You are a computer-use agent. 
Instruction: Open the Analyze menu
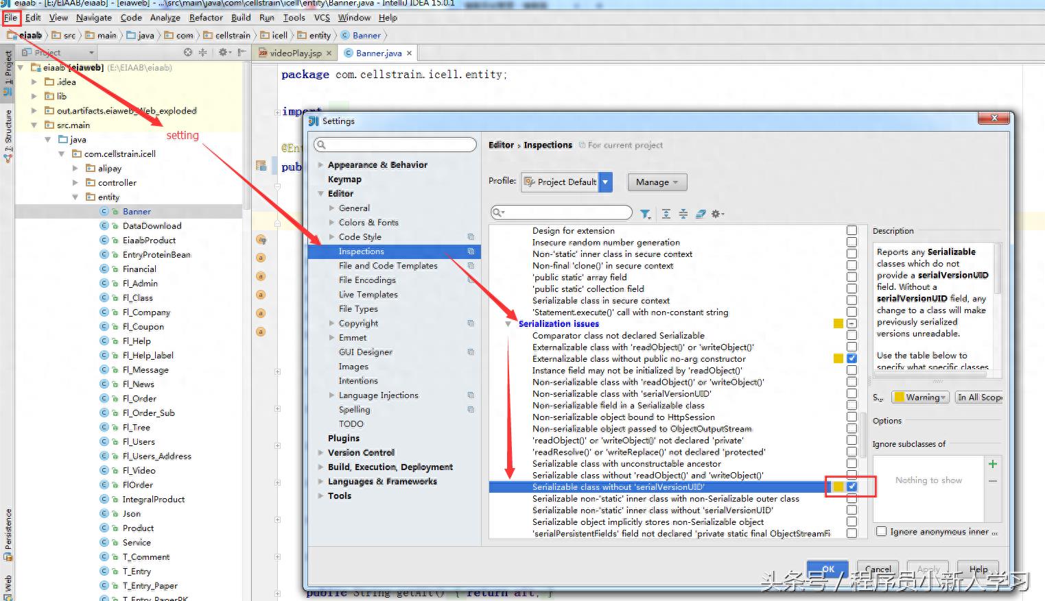point(165,18)
